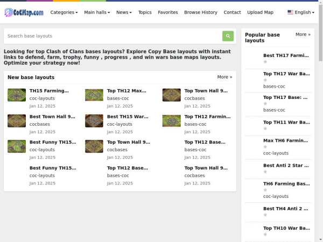Click bases-coc under Top TH17 War Ba...
The height and width of the screenshot is (242, 323).
tap(275, 87)
